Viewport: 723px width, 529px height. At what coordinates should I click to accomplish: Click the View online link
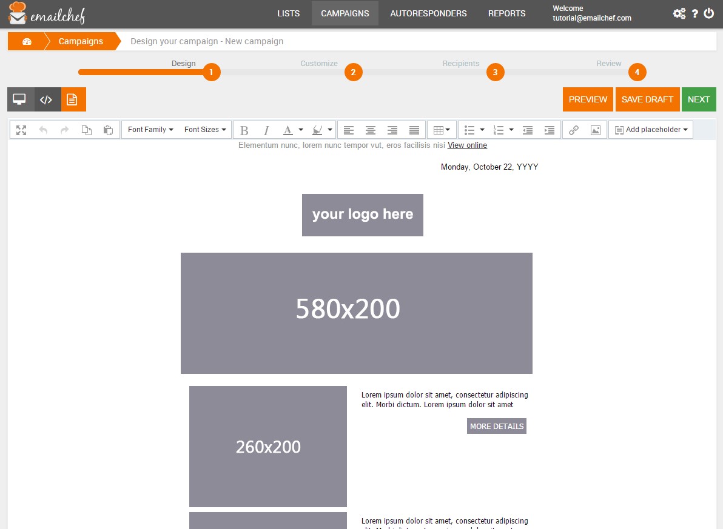[x=467, y=145]
